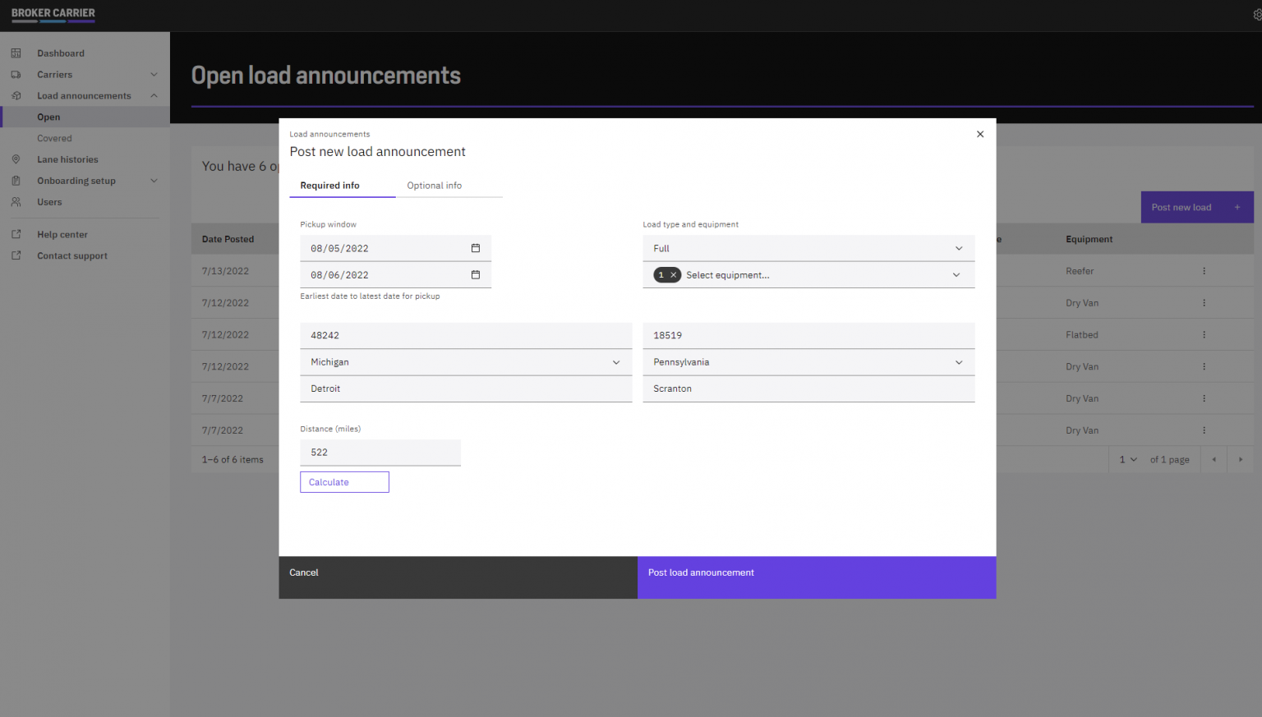Screen dimensions: 1262x717
Task: Select Open under Load announcements
Action: point(85,117)
